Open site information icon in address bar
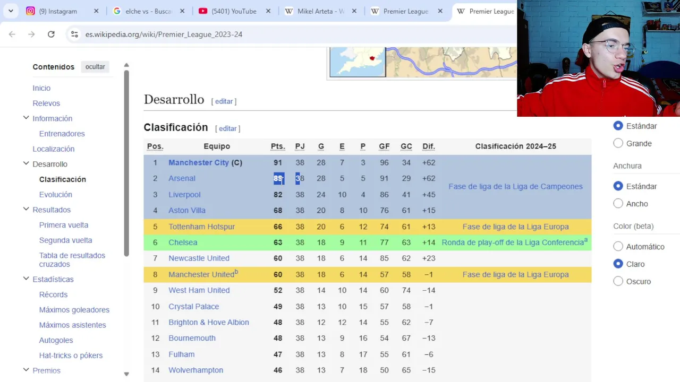Image resolution: width=680 pixels, height=382 pixels. coord(74,34)
